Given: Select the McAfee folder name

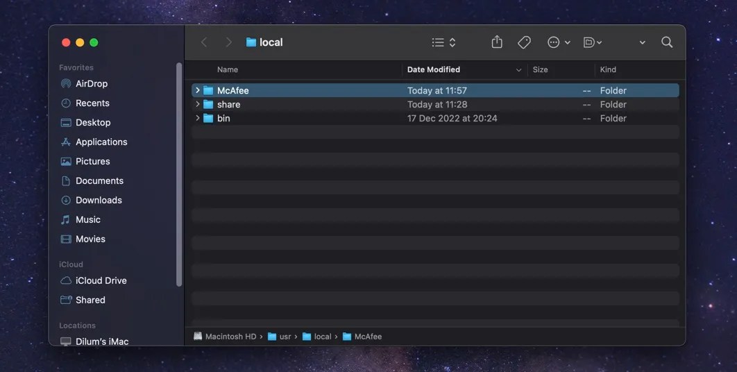Looking at the screenshot, I should coord(232,90).
